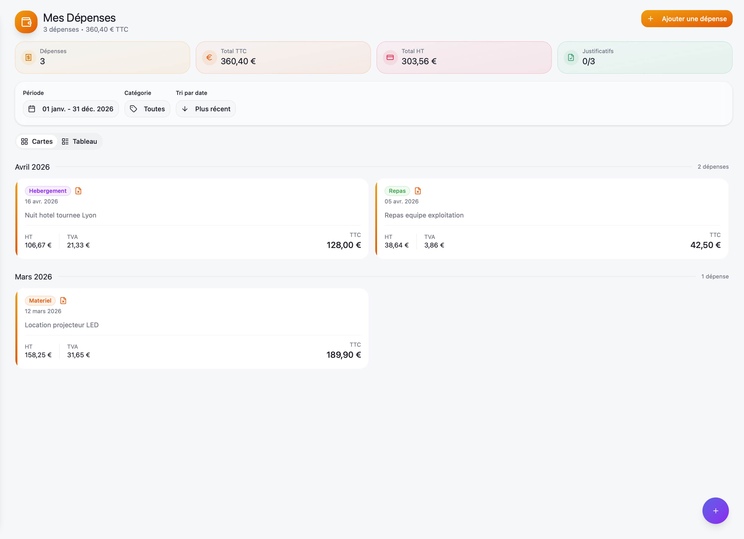Click the 3,86 € TVA value

434,245
